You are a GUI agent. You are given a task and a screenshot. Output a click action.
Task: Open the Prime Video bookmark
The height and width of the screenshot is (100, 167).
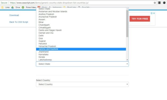click(29, 7)
